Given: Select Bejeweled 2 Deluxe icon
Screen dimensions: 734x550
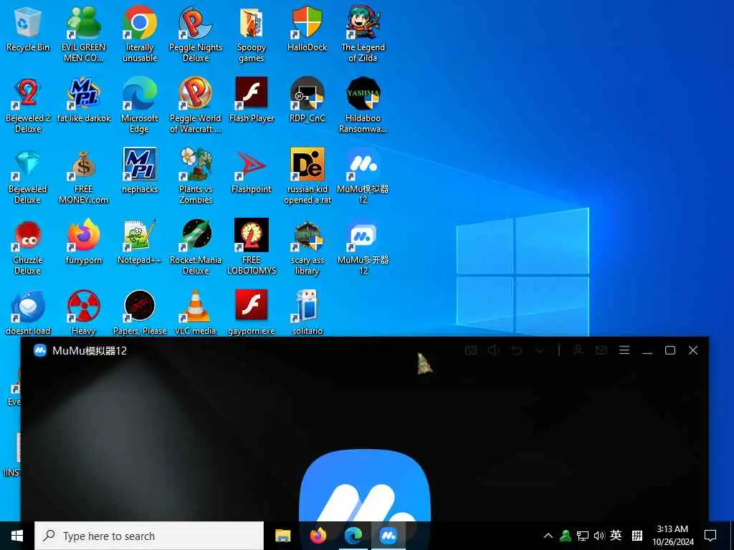Looking at the screenshot, I should point(28,105).
